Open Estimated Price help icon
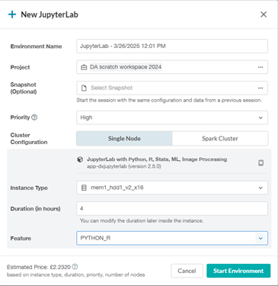This screenshot has height=286, width=278. click(75, 267)
